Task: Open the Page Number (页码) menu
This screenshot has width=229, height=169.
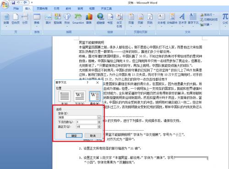Action: pos(150,20)
